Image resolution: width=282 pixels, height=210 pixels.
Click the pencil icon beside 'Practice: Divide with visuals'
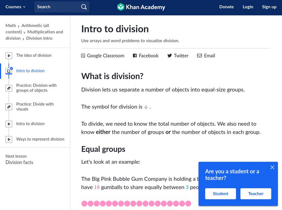tap(9, 107)
